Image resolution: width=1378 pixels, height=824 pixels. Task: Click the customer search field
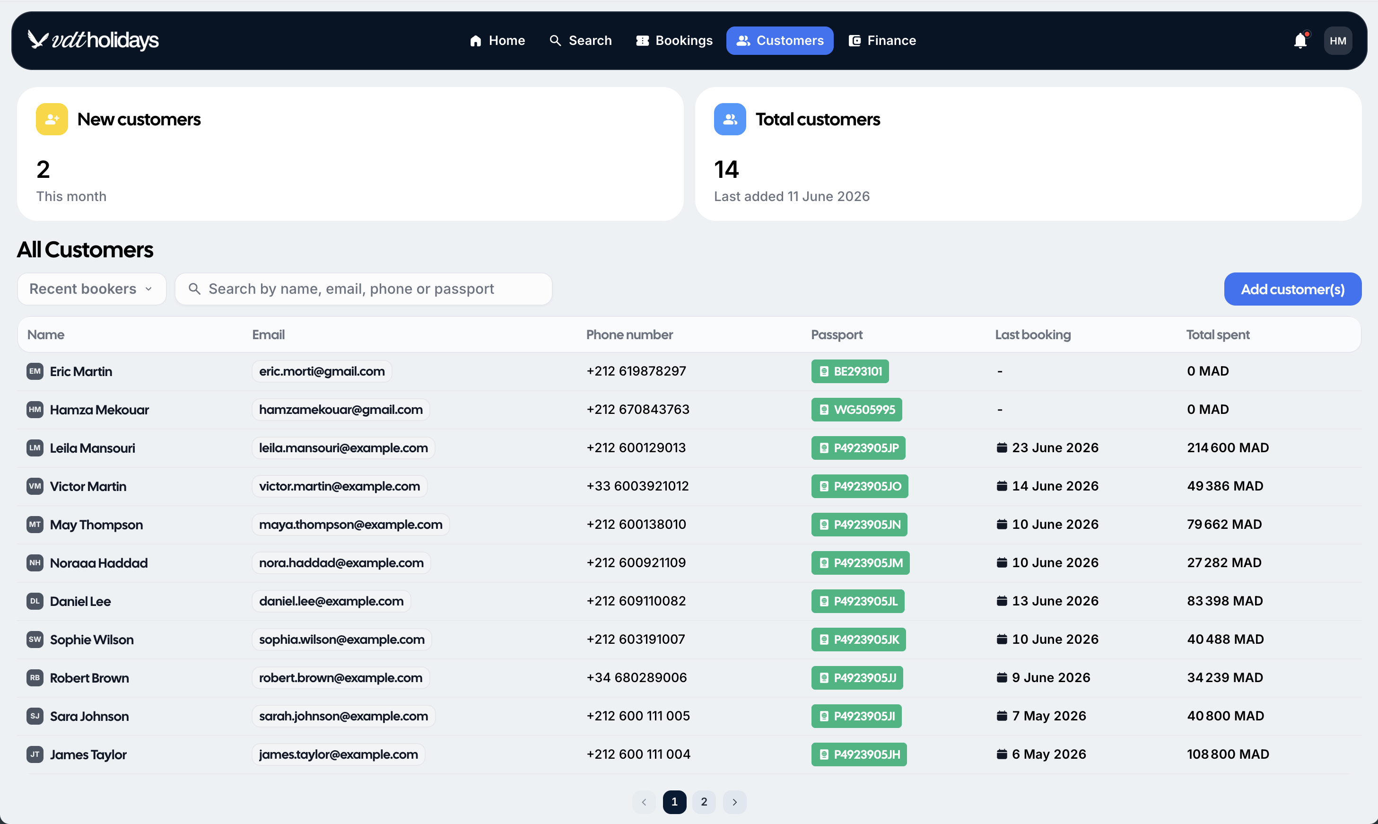point(364,289)
